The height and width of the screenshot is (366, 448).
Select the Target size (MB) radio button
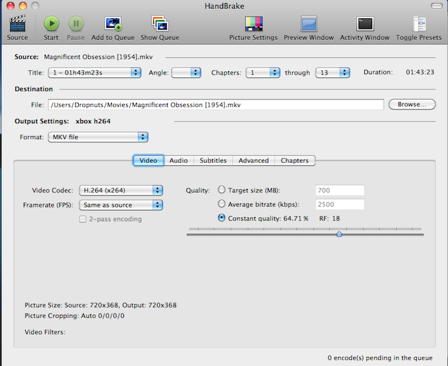pyautogui.click(x=221, y=190)
